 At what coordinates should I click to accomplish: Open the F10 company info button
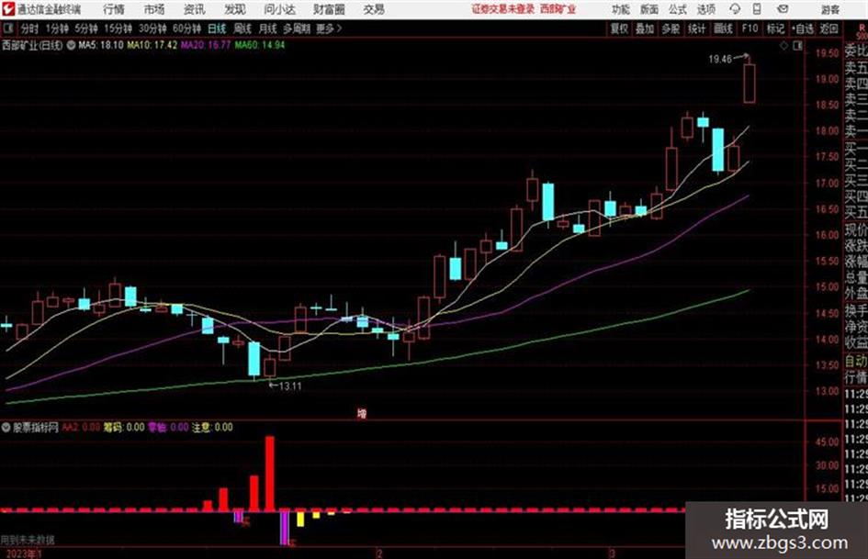[x=750, y=28]
